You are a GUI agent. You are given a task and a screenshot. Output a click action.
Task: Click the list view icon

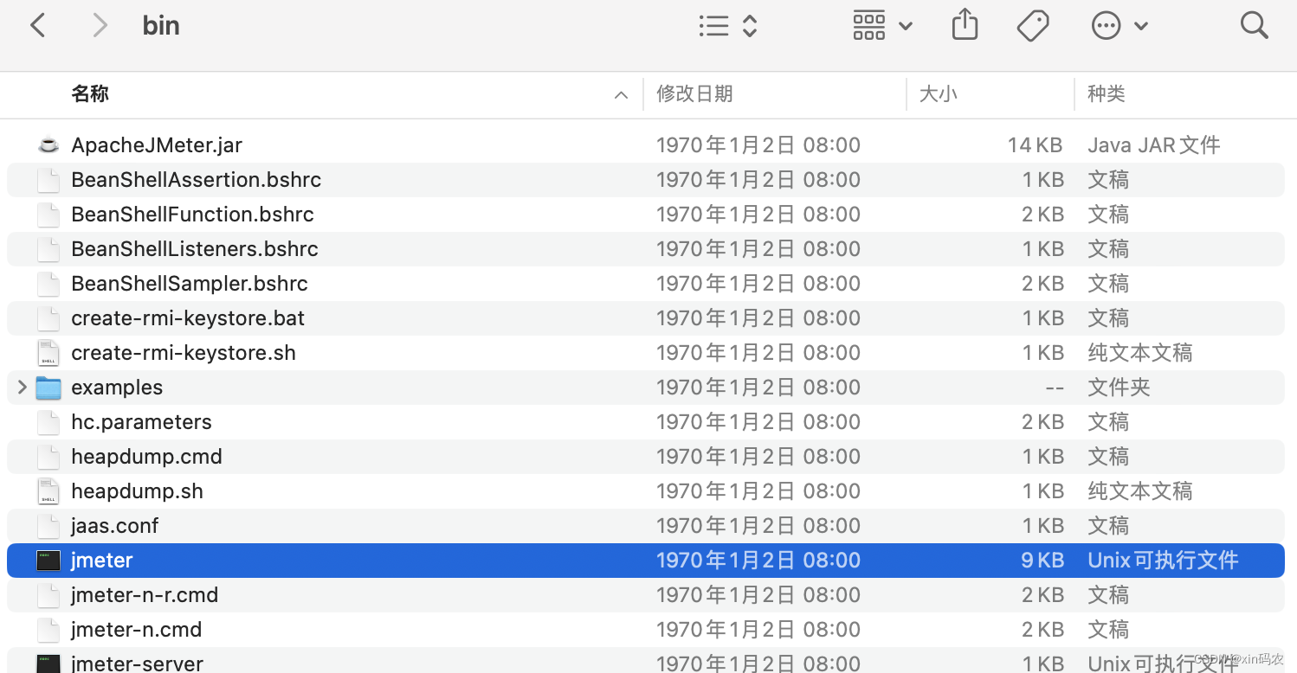point(713,25)
